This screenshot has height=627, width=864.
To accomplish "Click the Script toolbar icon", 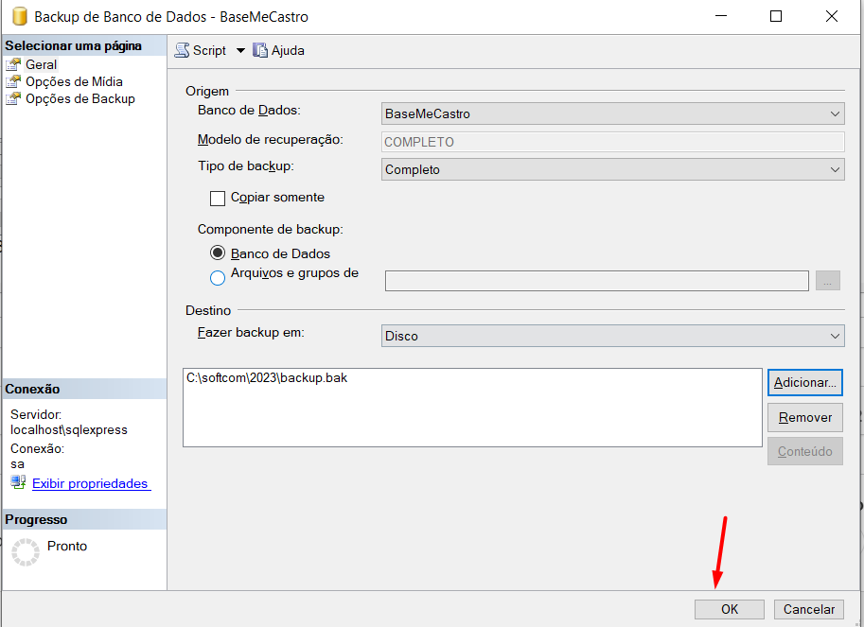I will (183, 50).
